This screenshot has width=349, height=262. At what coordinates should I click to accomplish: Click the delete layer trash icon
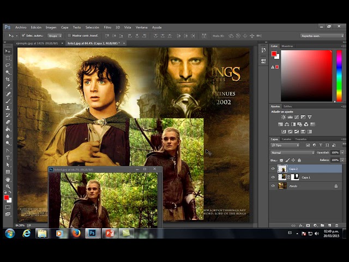tap(336, 225)
